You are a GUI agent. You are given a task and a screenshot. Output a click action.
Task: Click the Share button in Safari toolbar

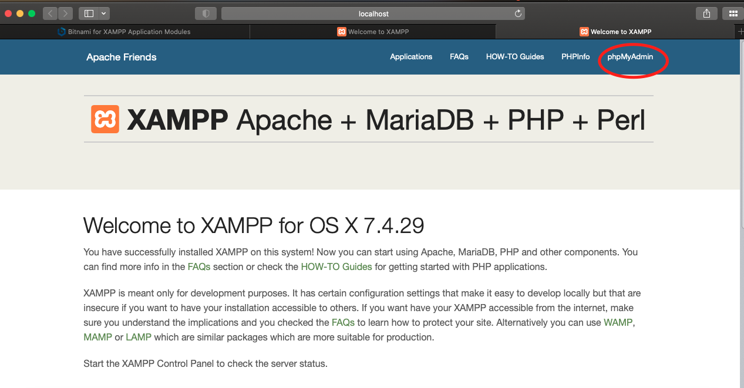[706, 13]
